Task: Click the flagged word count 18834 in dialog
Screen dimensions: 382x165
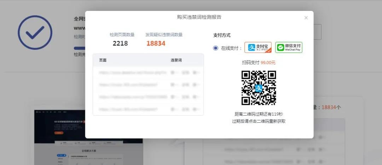Action: click(x=156, y=43)
